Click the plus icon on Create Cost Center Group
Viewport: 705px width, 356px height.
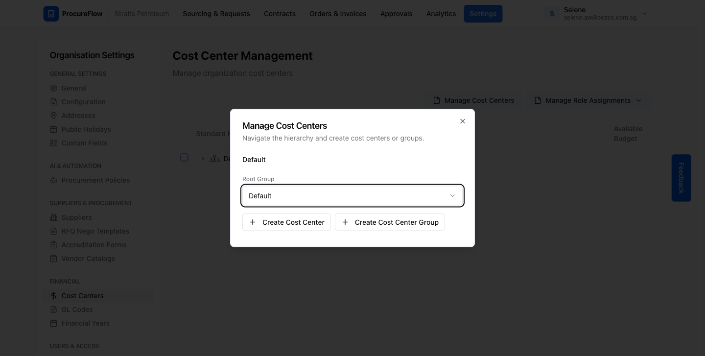tap(345, 222)
